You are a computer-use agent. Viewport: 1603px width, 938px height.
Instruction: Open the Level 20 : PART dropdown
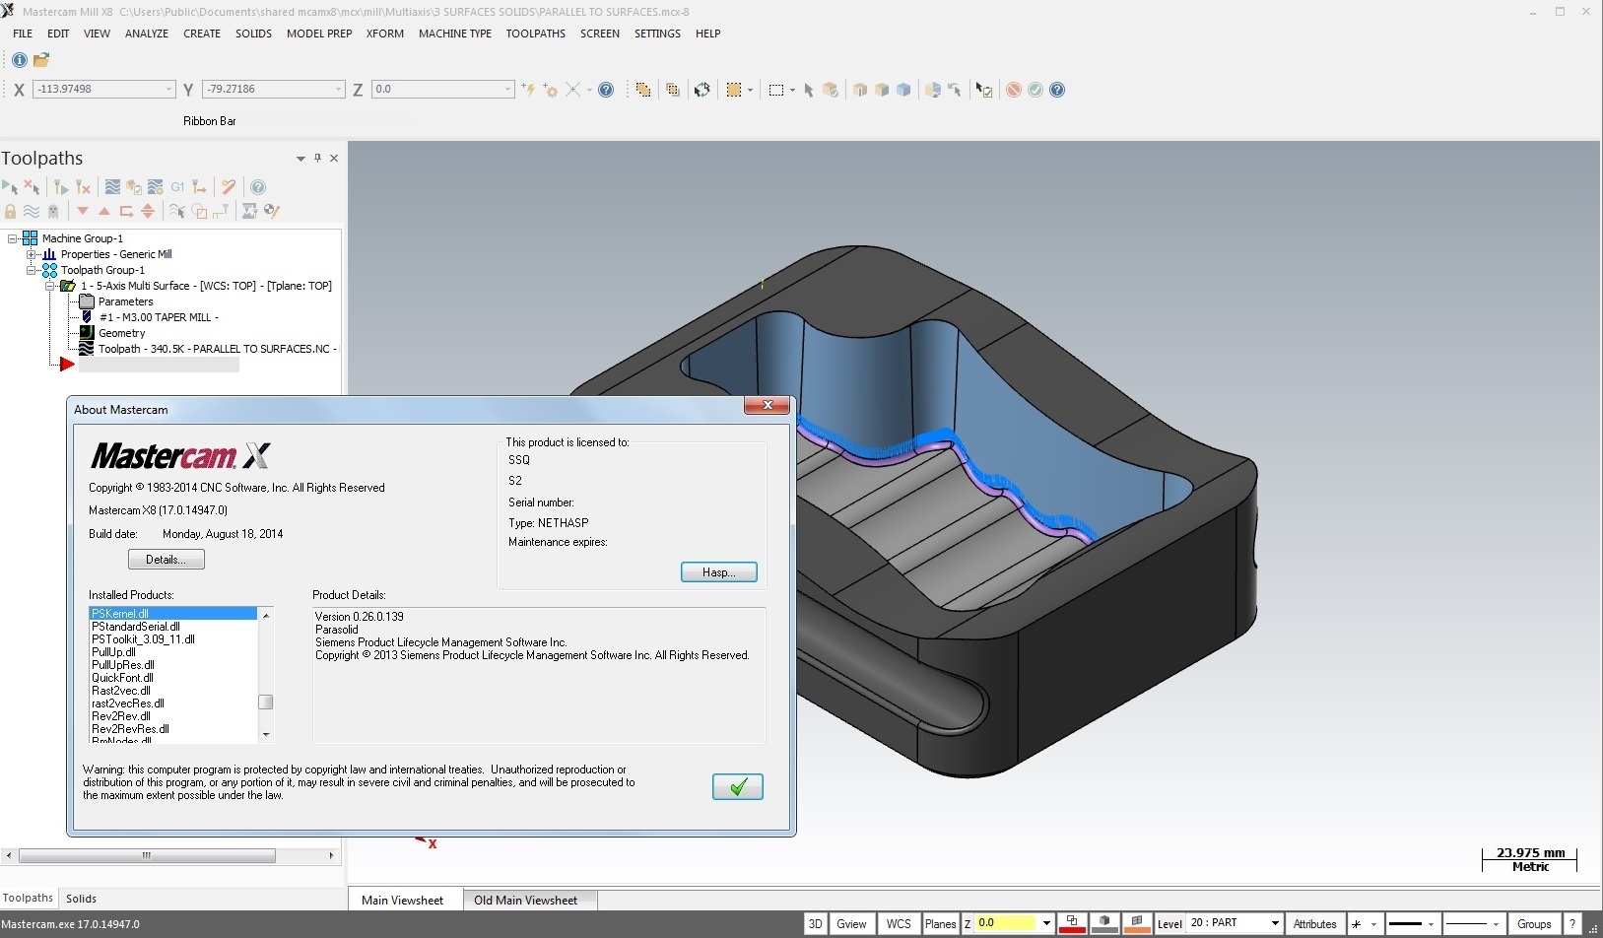coord(1275,923)
